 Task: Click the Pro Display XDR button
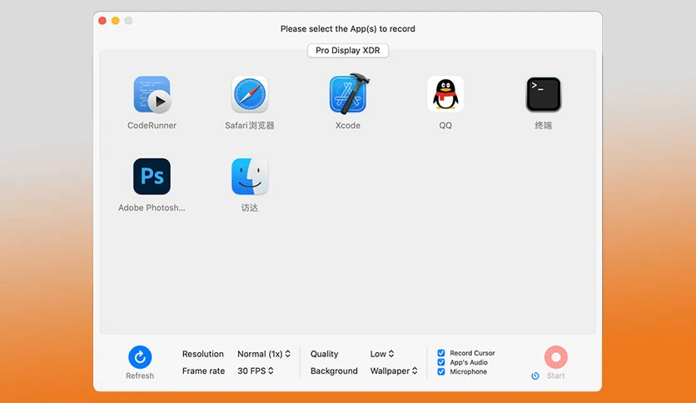pos(348,50)
